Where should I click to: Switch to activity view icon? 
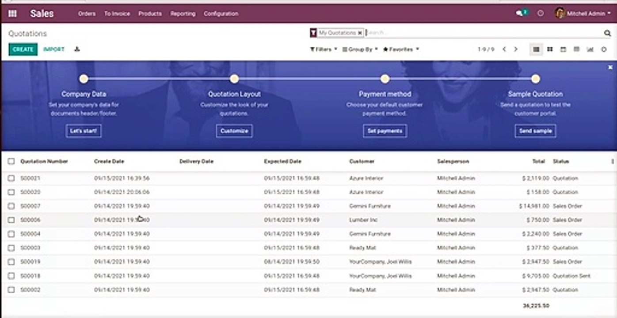(604, 49)
